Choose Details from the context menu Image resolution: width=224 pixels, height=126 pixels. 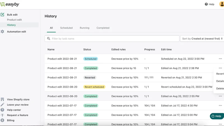click(220, 81)
